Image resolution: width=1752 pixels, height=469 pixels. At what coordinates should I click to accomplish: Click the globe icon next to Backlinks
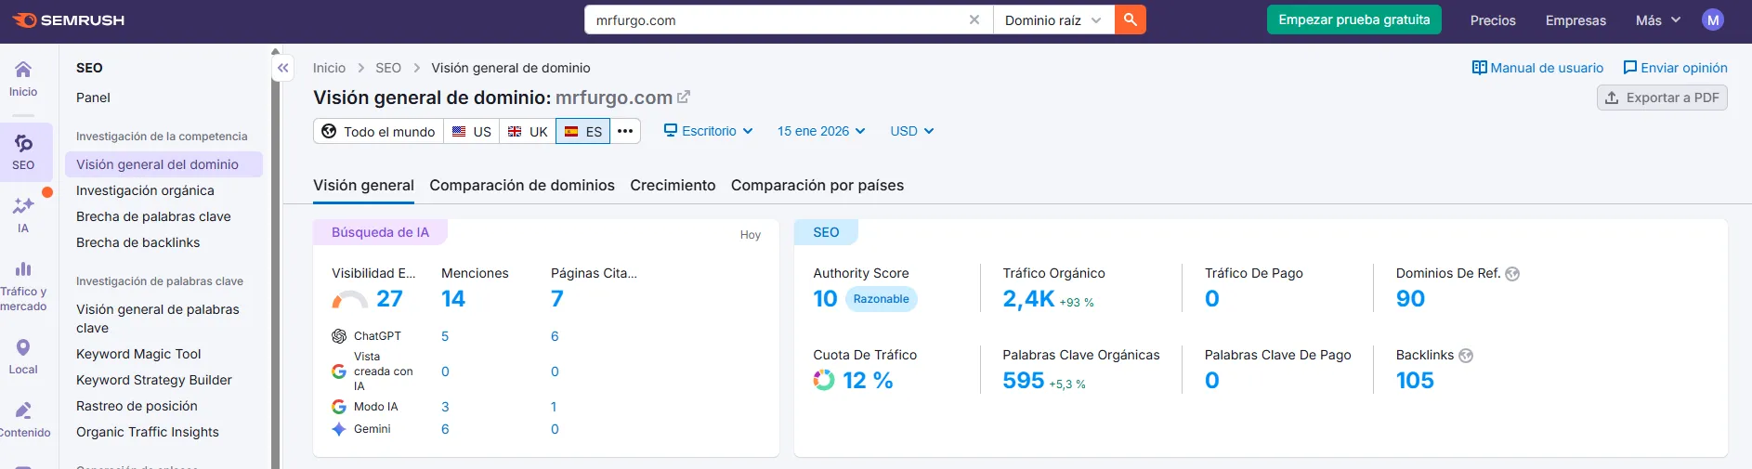pyautogui.click(x=1466, y=356)
